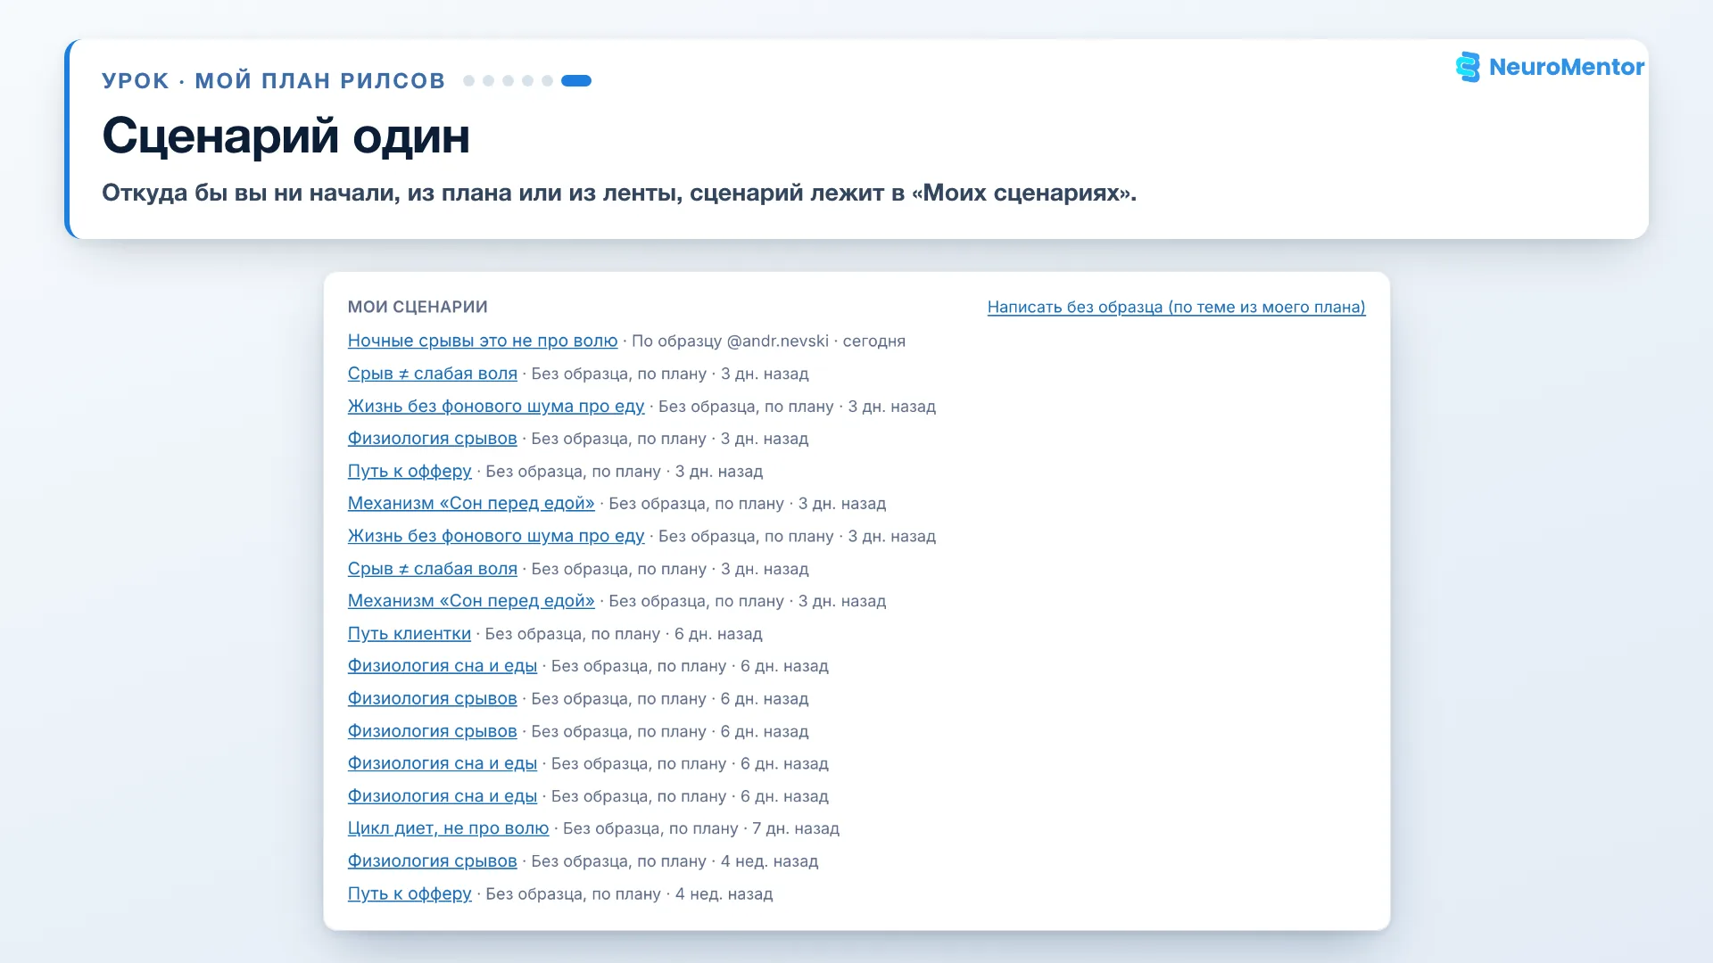Click the Сценарий один heading
Image resolution: width=1713 pixels, height=963 pixels.
(285, 136)
